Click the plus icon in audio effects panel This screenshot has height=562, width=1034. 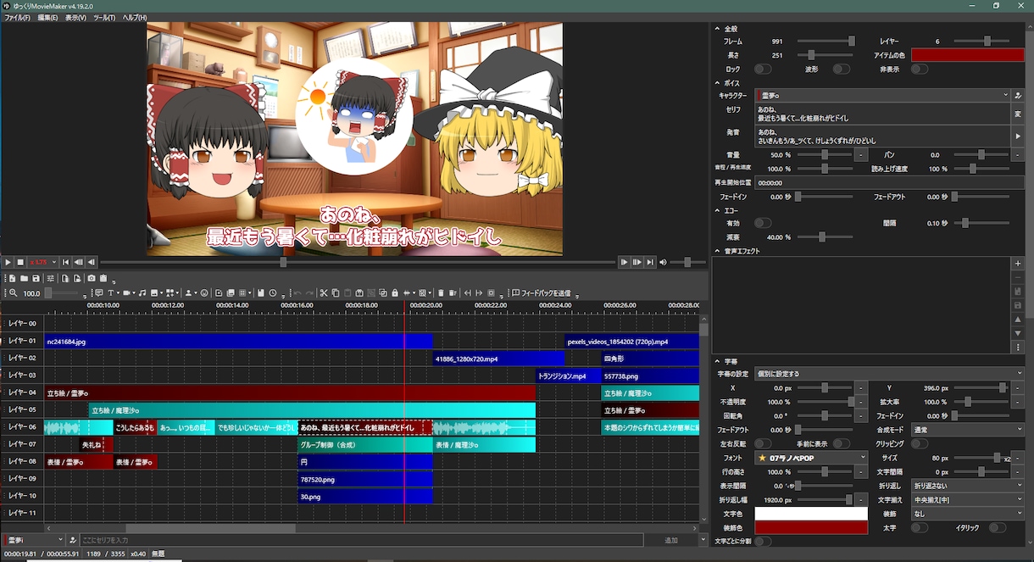(1018, 264)
